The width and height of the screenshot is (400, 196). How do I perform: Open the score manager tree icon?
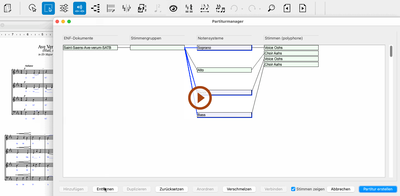click(95, 8)
